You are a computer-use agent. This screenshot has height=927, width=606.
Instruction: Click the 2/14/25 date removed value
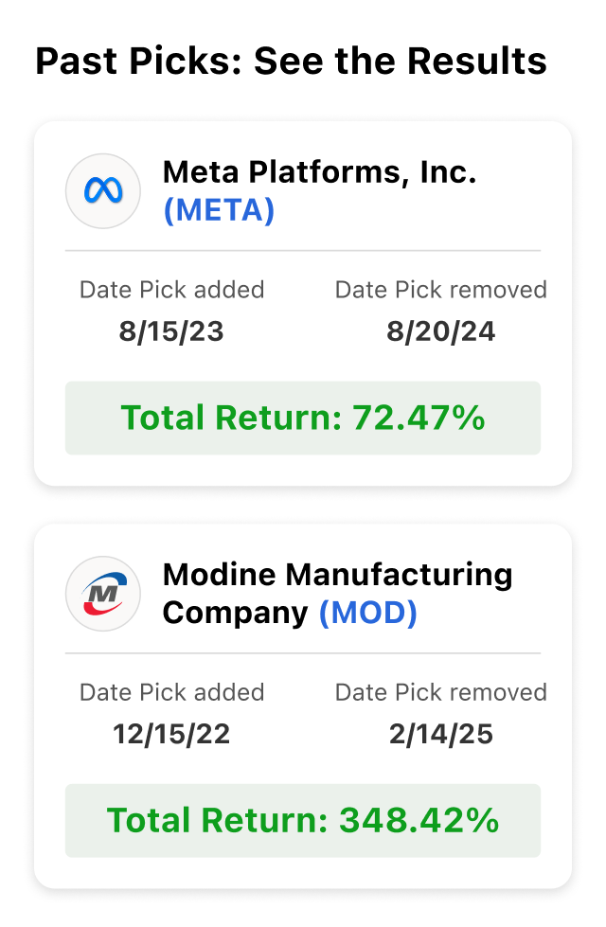pyautogui.click(x=441, y=735)
